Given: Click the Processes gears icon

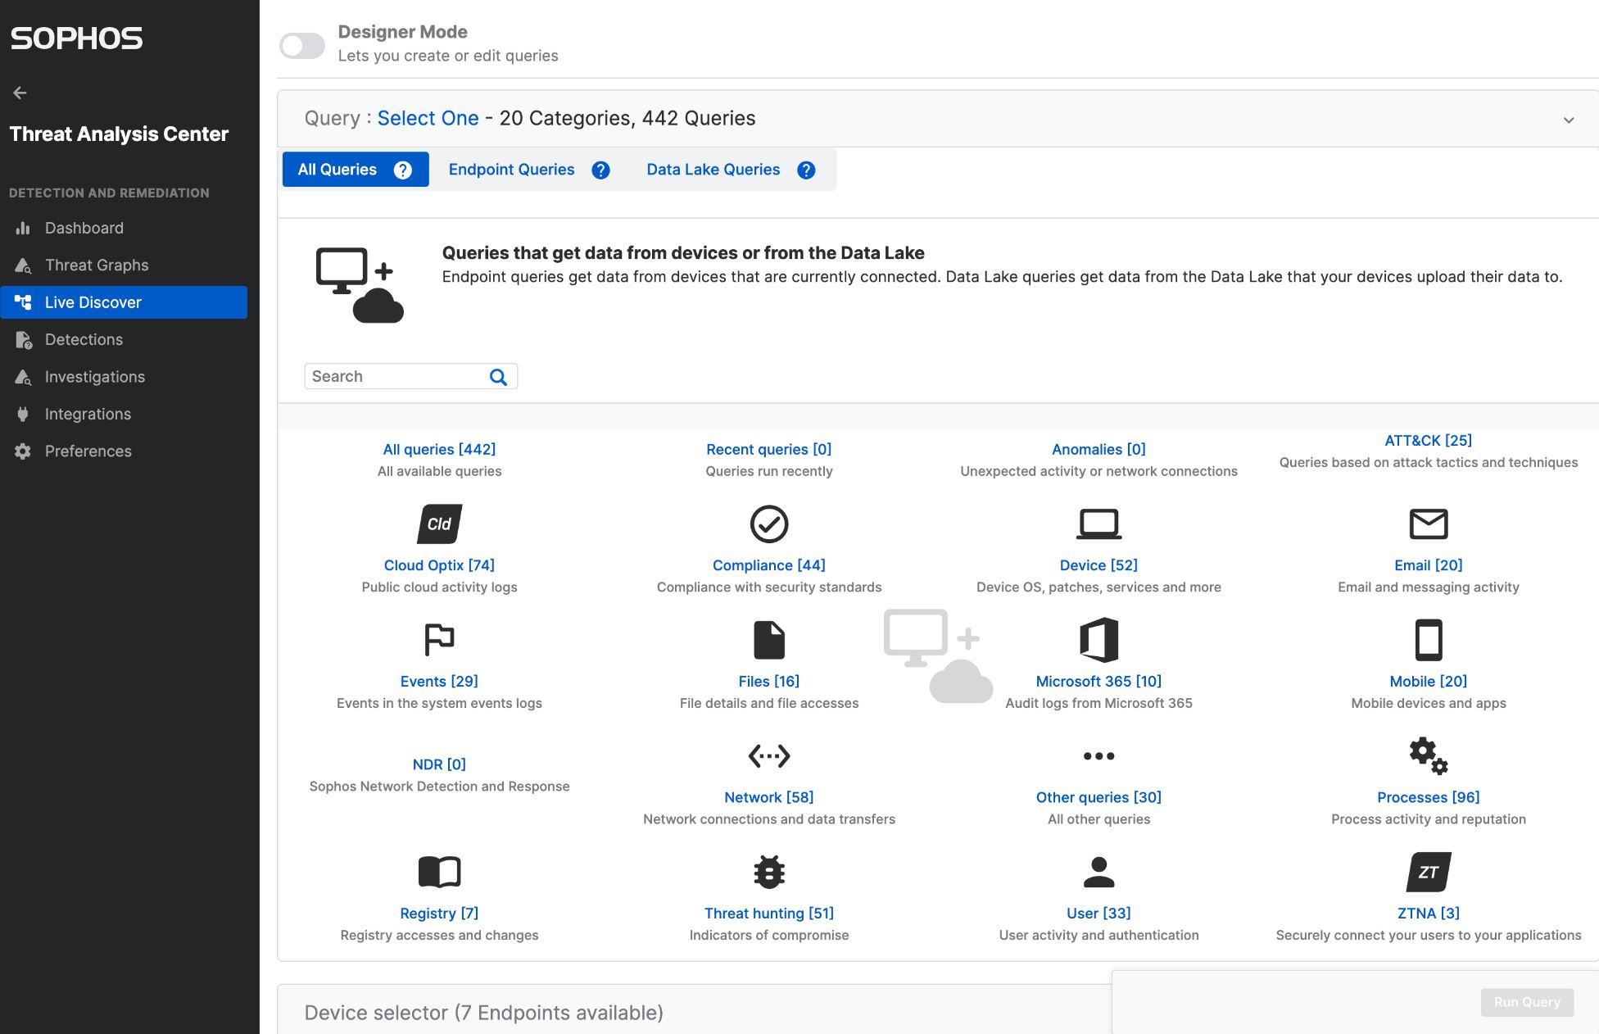Looking at the screenshot, I should [x=1428, y=755].
